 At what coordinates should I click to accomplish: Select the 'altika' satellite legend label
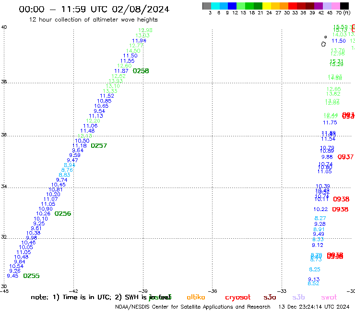tap(196, 297)
